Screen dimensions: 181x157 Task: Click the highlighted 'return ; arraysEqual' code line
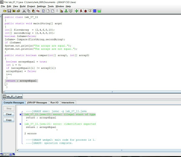click(x=21, y=81)
